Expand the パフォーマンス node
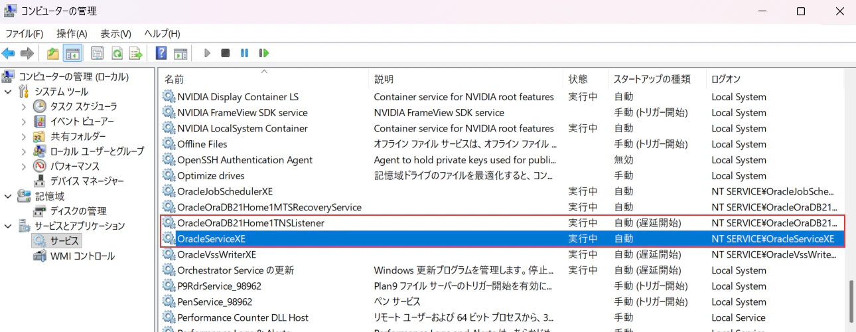This screenshot has height=332, width=856. [24, 166]
